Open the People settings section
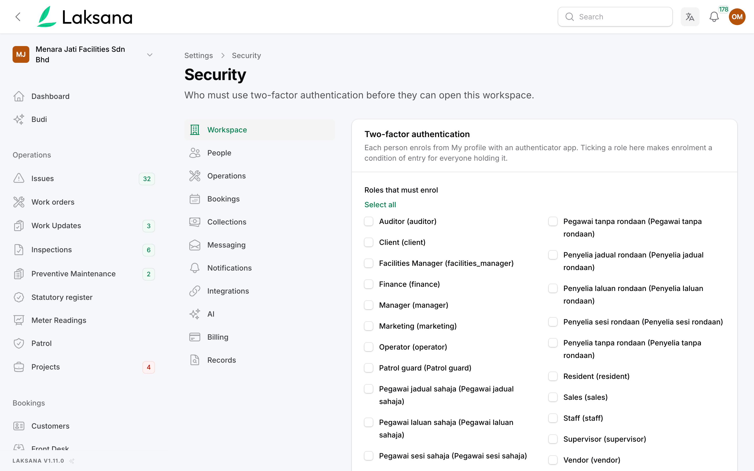This screenshot has height=471, width=754. 259,153
